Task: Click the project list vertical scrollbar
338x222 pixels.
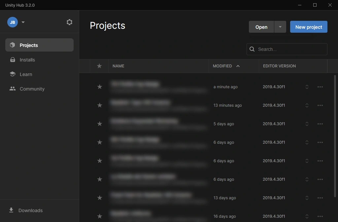Action: click(x=335, y=136)
